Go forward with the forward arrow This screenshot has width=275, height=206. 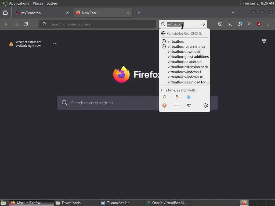click(16, 24)
